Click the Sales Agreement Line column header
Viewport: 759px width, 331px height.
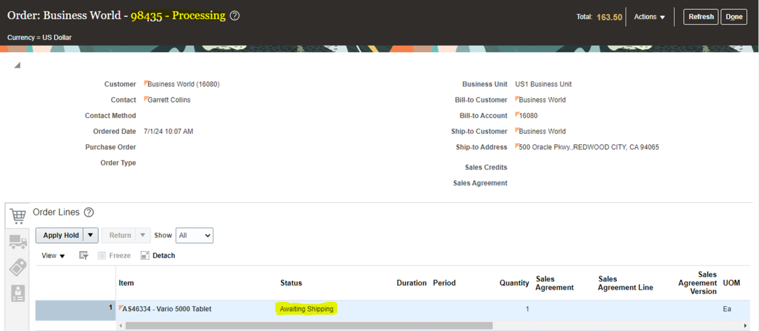tap(625, 283)
